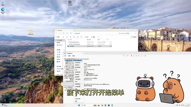The image size is (191, 107).
Task: Expand the 关机或注销 submenu arrow
Action: [x=83, y=99]
